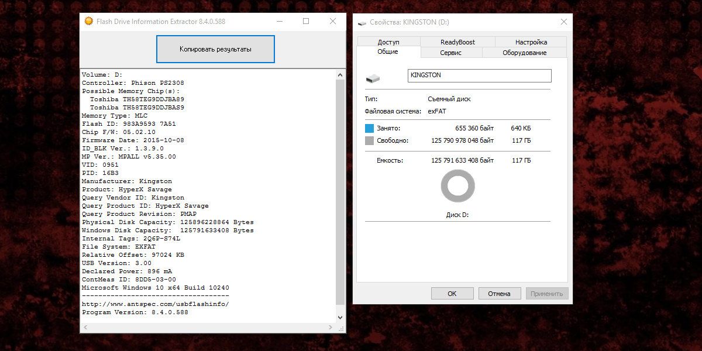Click the 'ContMeas ID: 8DD5-03-00' line
The width and height of the screenshot is (702, 351).
(129, 280)
